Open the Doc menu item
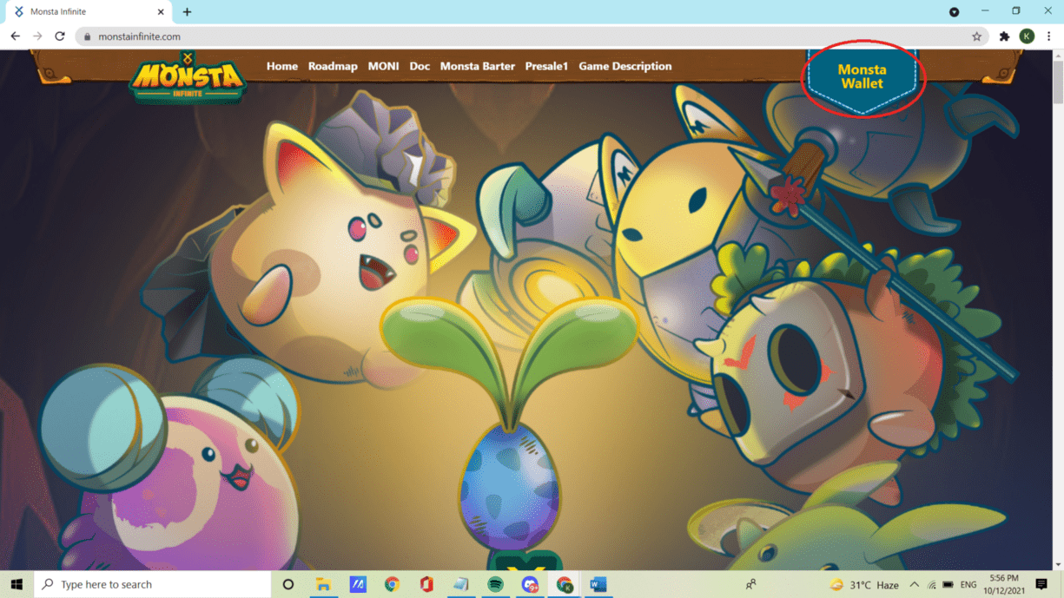This screenshot has width=1064, height=598. point(420,66)
